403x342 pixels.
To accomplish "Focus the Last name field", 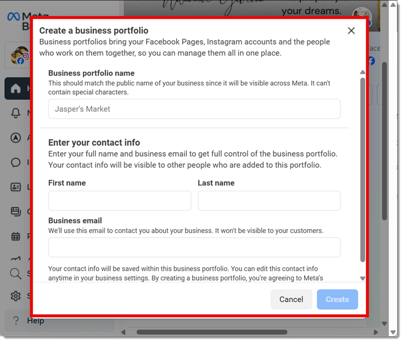I will click(x=269, y=200).
